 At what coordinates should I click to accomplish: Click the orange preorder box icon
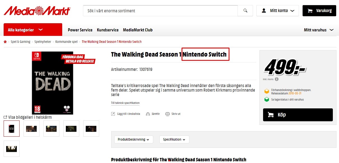(267, 91)
